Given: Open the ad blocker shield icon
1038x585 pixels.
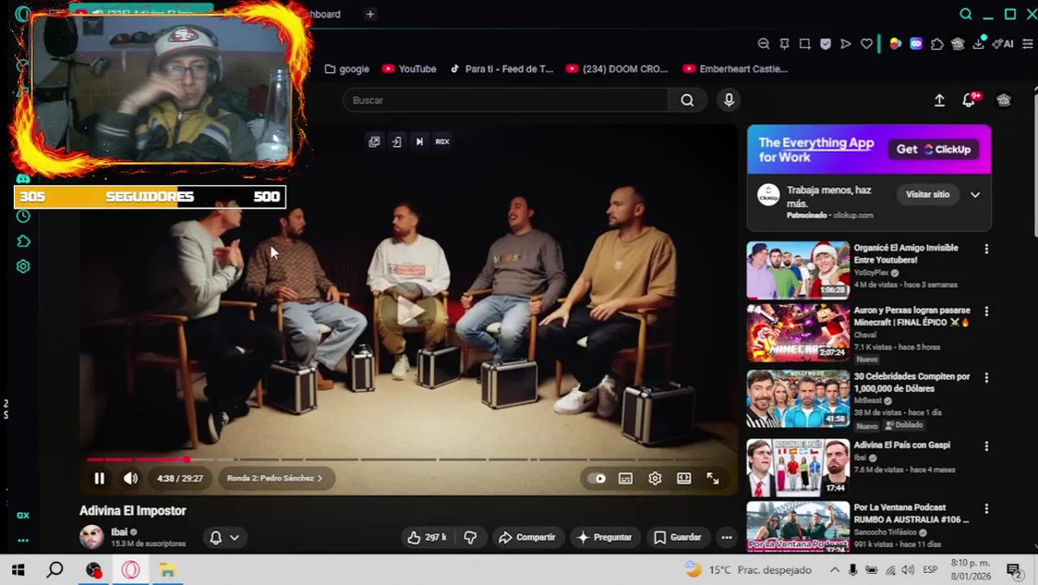Looking at the screenshot, I should click(x=825, y=44).
